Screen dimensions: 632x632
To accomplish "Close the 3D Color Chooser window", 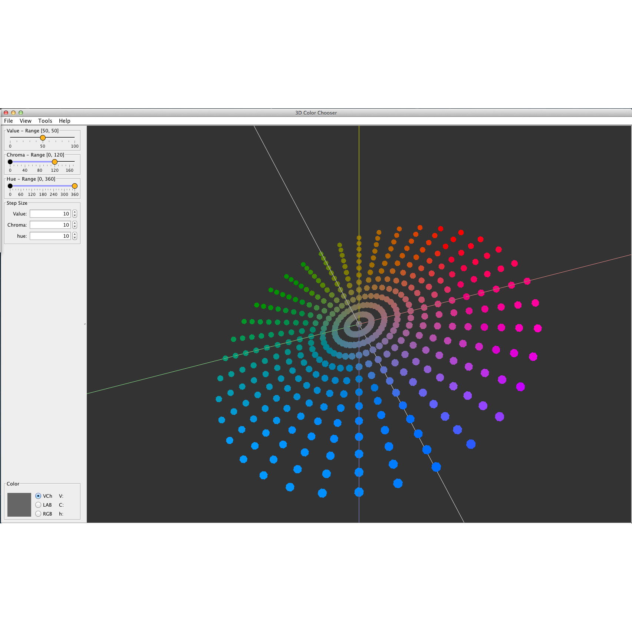I will (x=6, y=113).
